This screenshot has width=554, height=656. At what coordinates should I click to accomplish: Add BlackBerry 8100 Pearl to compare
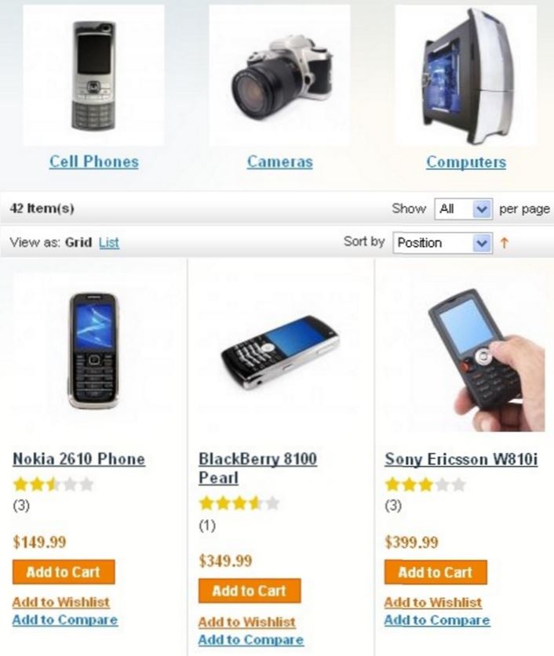pos(251,640)
